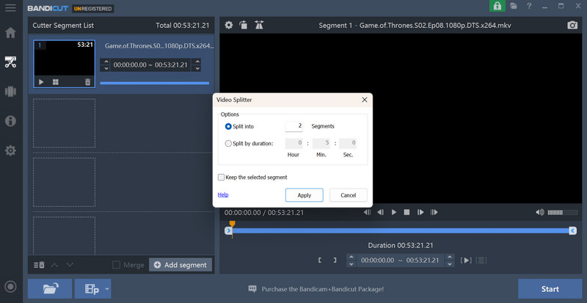Click the orange playhead marker
Viewport: 587px width, 303px height.
[232, 224]
